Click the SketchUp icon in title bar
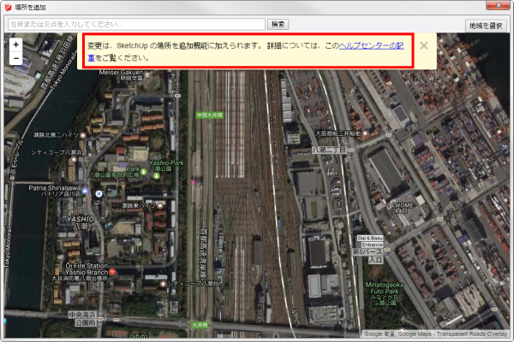514x342 pixels. [x=8, y=7]
